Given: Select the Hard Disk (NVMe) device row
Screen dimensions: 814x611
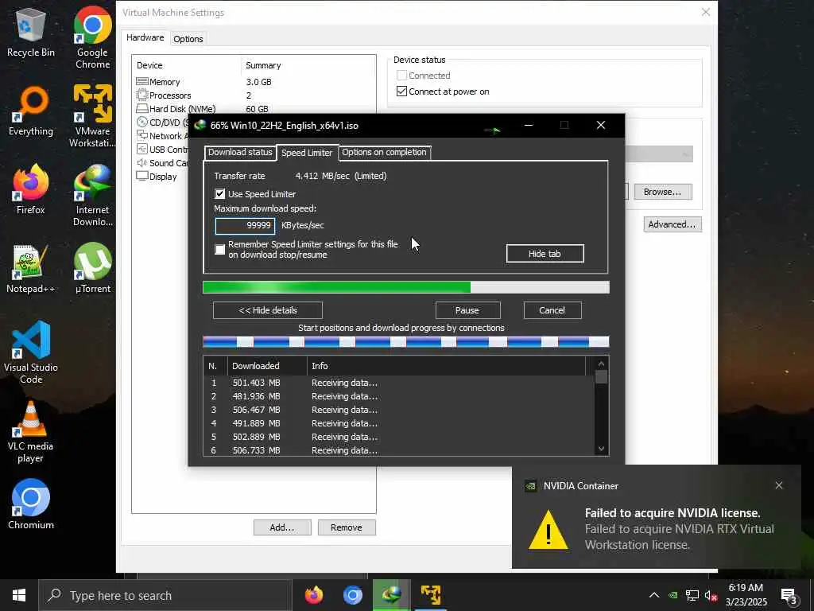Looking at the screenshot, I should pos(254,108).
